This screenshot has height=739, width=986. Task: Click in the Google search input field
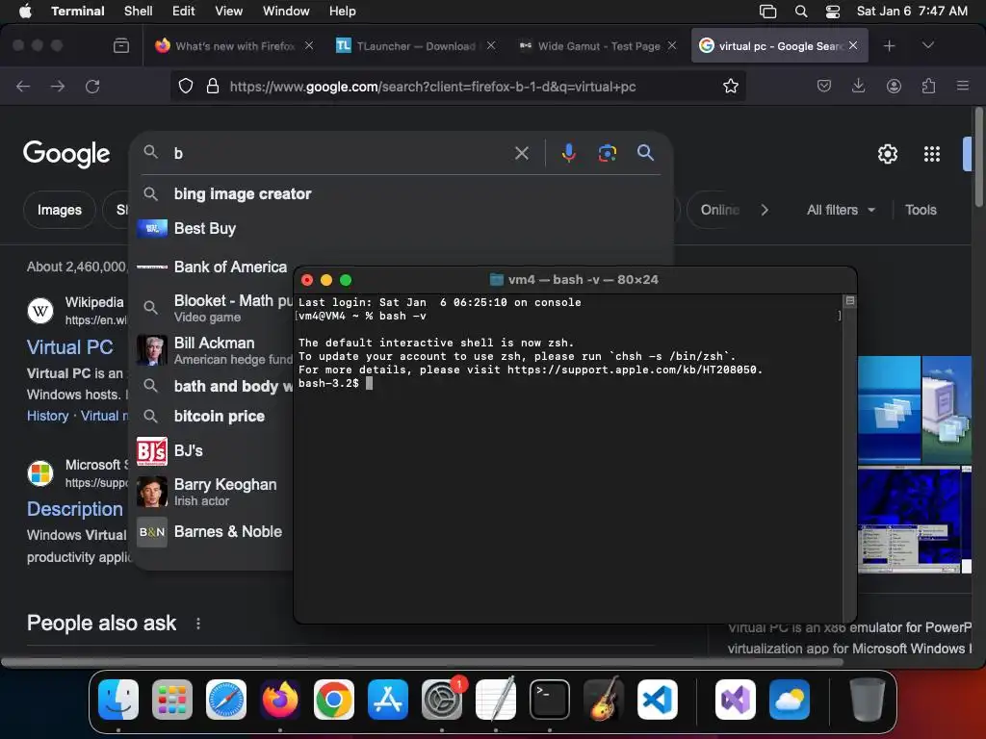coord(340,153)
